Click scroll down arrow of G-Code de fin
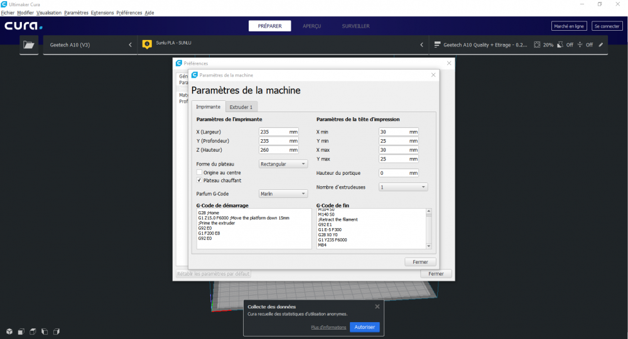Viewport: 628px width, 339px height. click(429, 246)
